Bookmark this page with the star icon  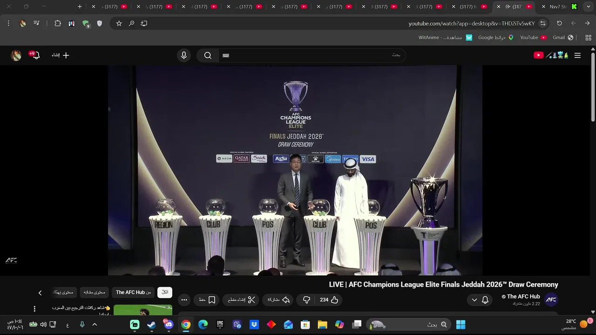click(x=119, y=23)
